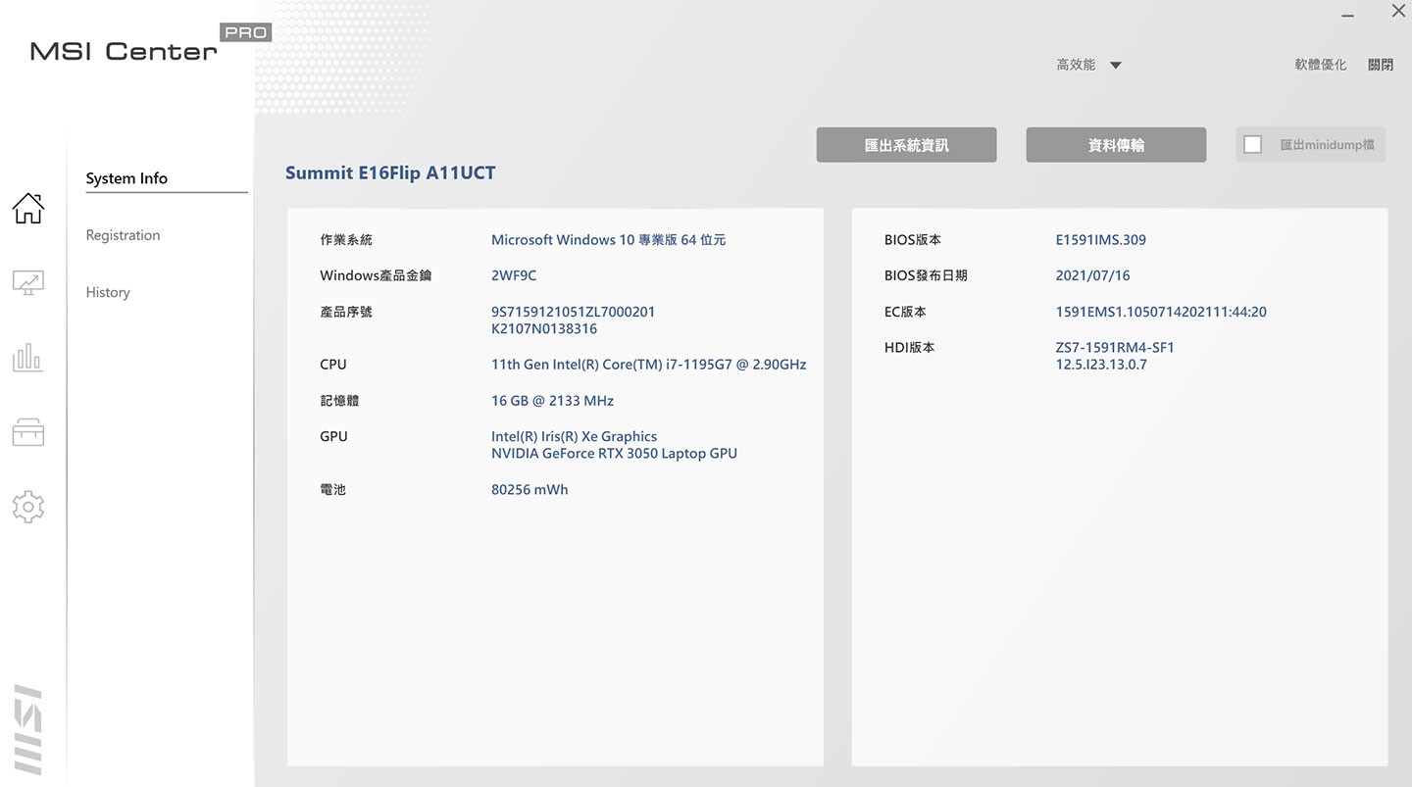
Task: Click the 電池 label
Action: click(332, 489)
